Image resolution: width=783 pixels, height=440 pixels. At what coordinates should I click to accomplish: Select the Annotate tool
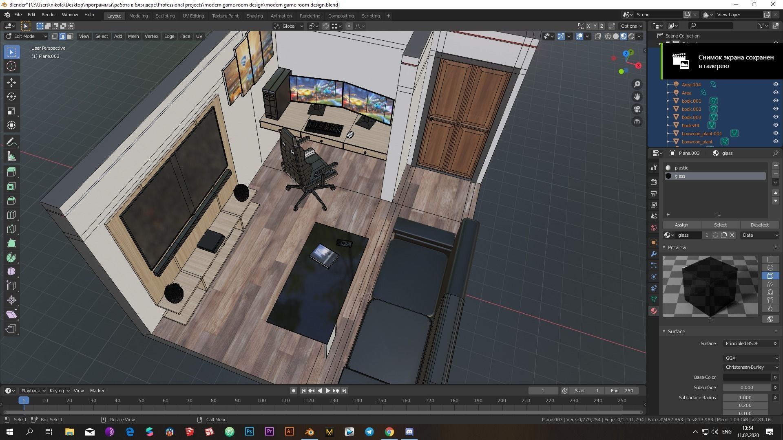point(11,142)
